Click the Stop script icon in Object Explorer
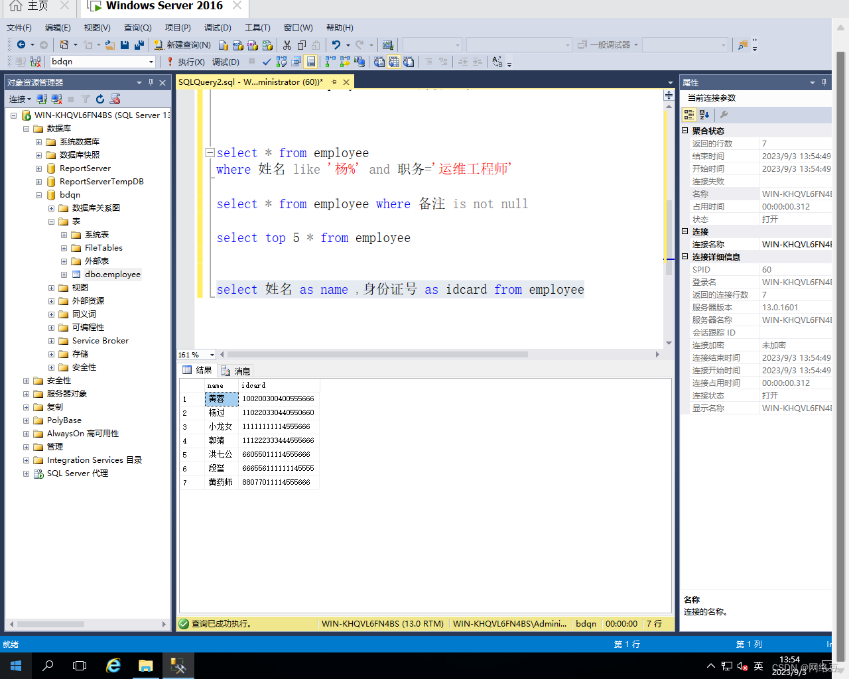The image size is (849, 679). click(x=115, y=99)
